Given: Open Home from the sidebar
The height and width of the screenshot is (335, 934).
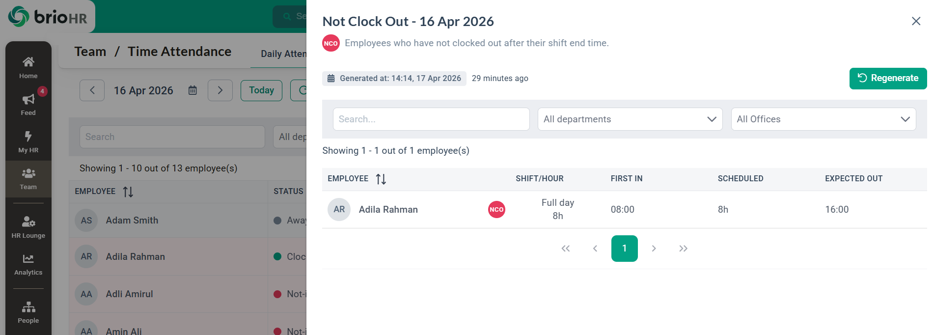Looking at the screenshot, I should (x=28, y=67).
